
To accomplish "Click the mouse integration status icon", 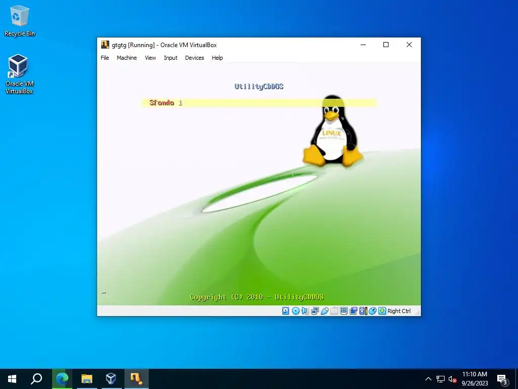I will point(373,311).
